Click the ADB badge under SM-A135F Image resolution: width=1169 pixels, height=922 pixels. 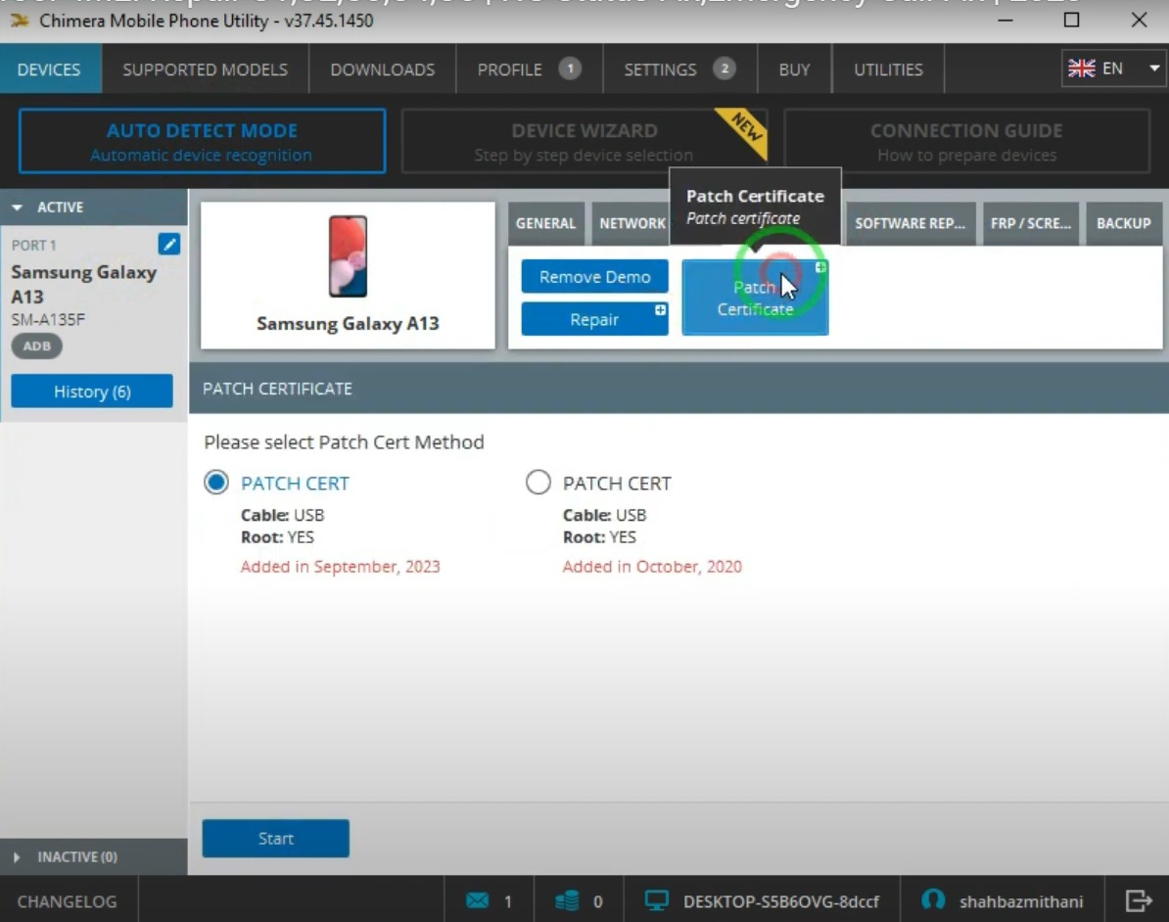click(x=36, y=346)
